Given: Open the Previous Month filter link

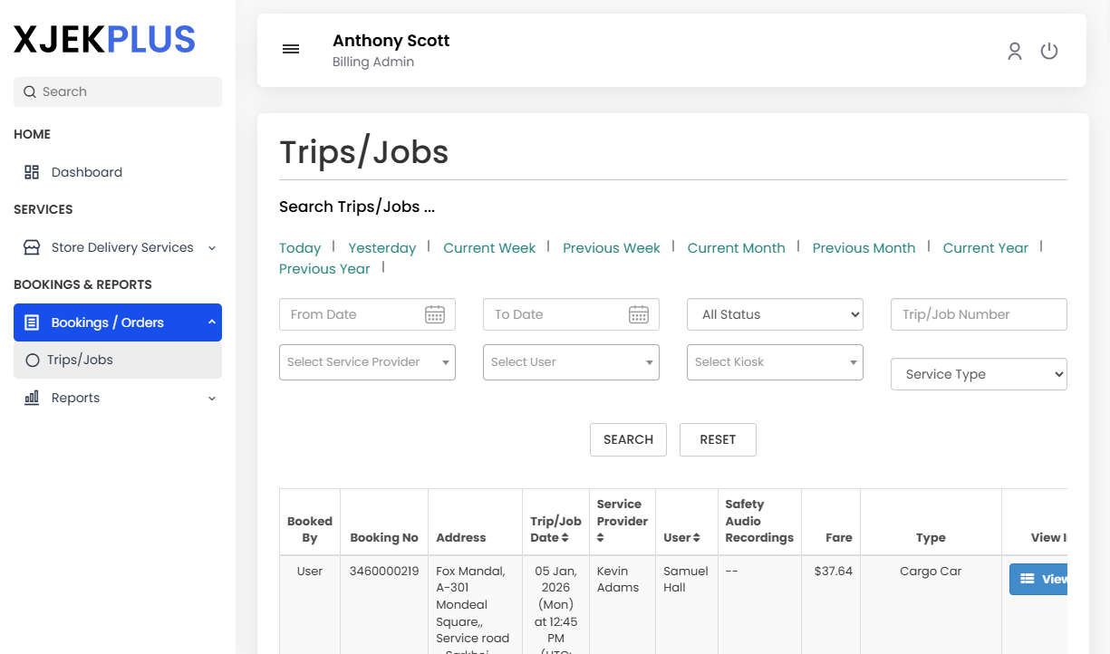Looking at the screenshot, I should pos(864,247).
